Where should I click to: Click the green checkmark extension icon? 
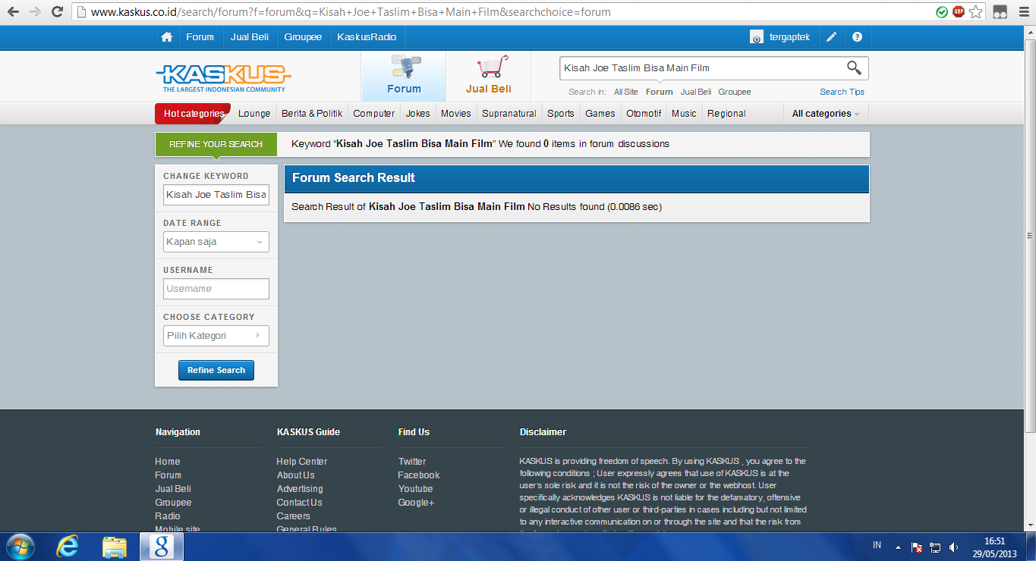pyautogui.click(x=942, y=12)
